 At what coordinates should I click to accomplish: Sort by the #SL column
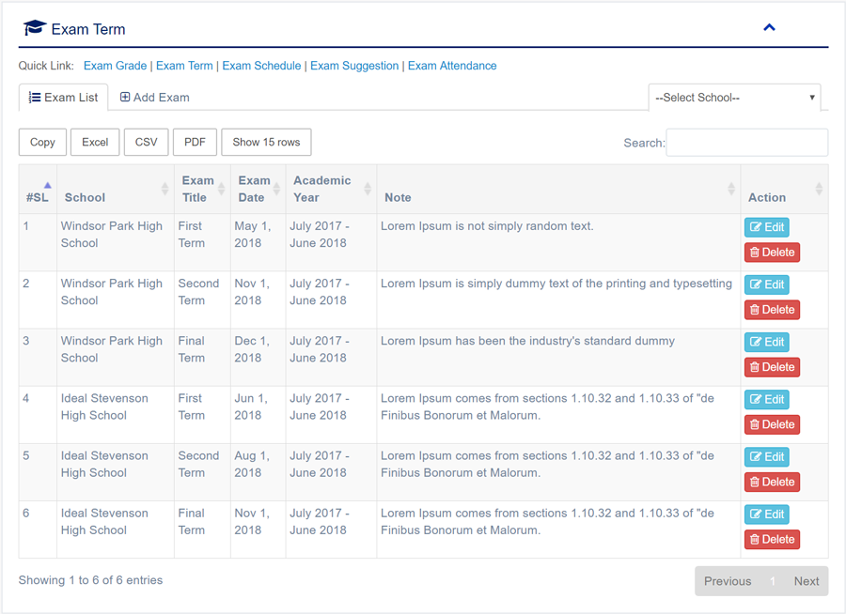coord(38,190)
